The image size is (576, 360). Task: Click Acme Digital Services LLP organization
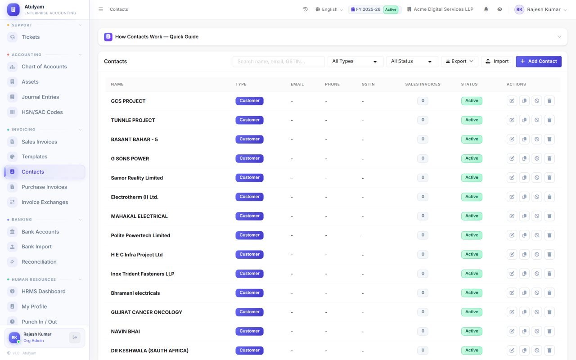440,9
